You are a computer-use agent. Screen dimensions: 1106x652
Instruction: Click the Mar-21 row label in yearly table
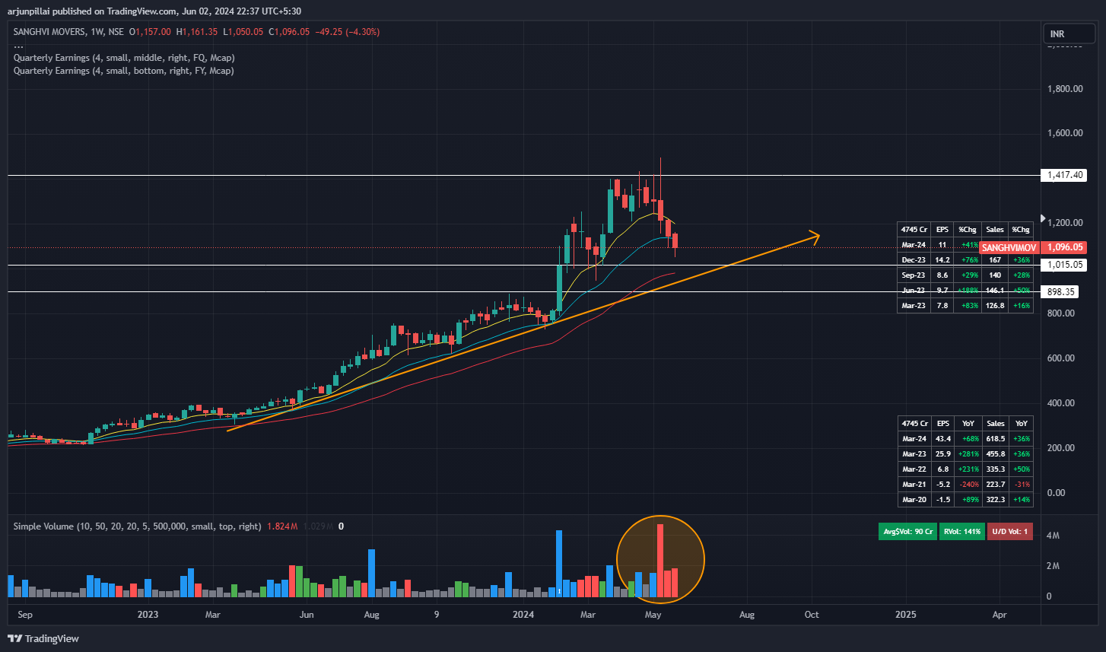point(914,485)
